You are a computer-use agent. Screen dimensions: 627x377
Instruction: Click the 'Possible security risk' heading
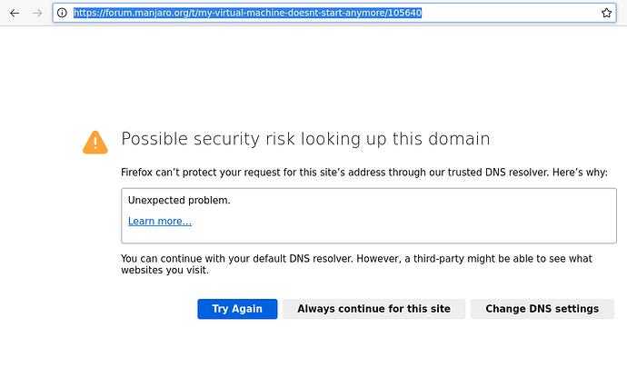coord(305,139)
